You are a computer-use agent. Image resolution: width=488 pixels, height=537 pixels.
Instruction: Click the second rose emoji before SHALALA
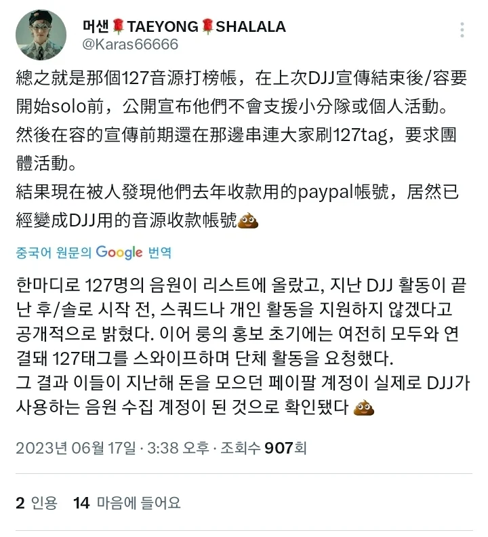207,26
